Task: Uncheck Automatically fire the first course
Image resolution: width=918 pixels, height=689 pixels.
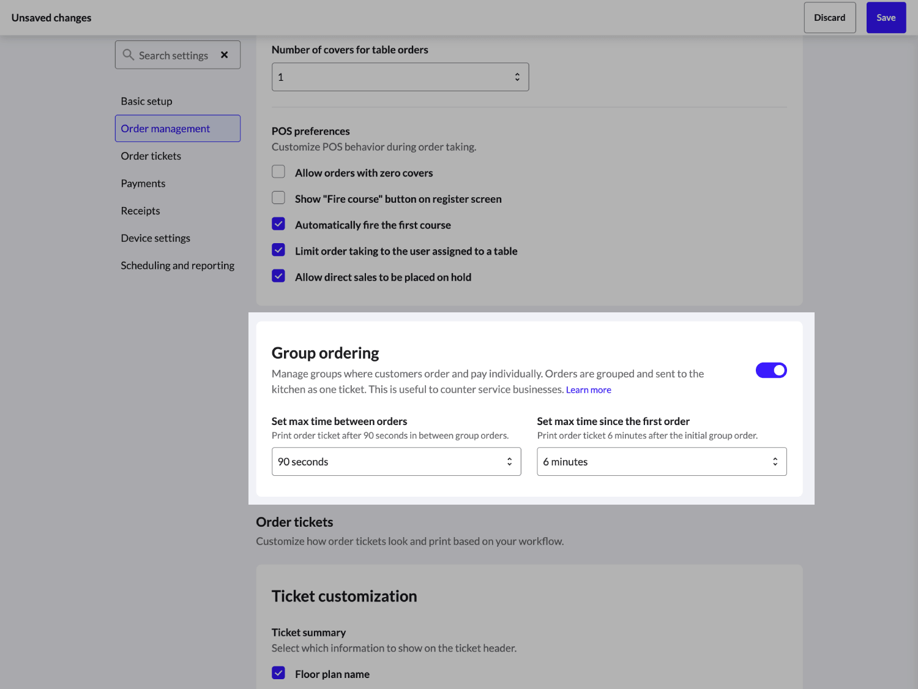Action: click(278, 224)
